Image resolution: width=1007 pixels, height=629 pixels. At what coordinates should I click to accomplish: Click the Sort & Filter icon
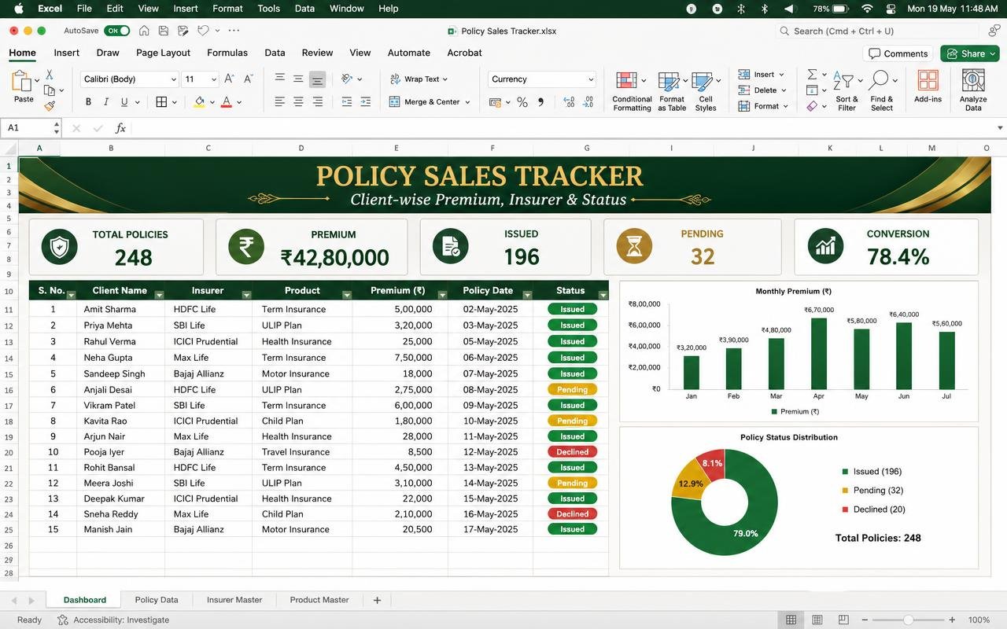point(843,80)
